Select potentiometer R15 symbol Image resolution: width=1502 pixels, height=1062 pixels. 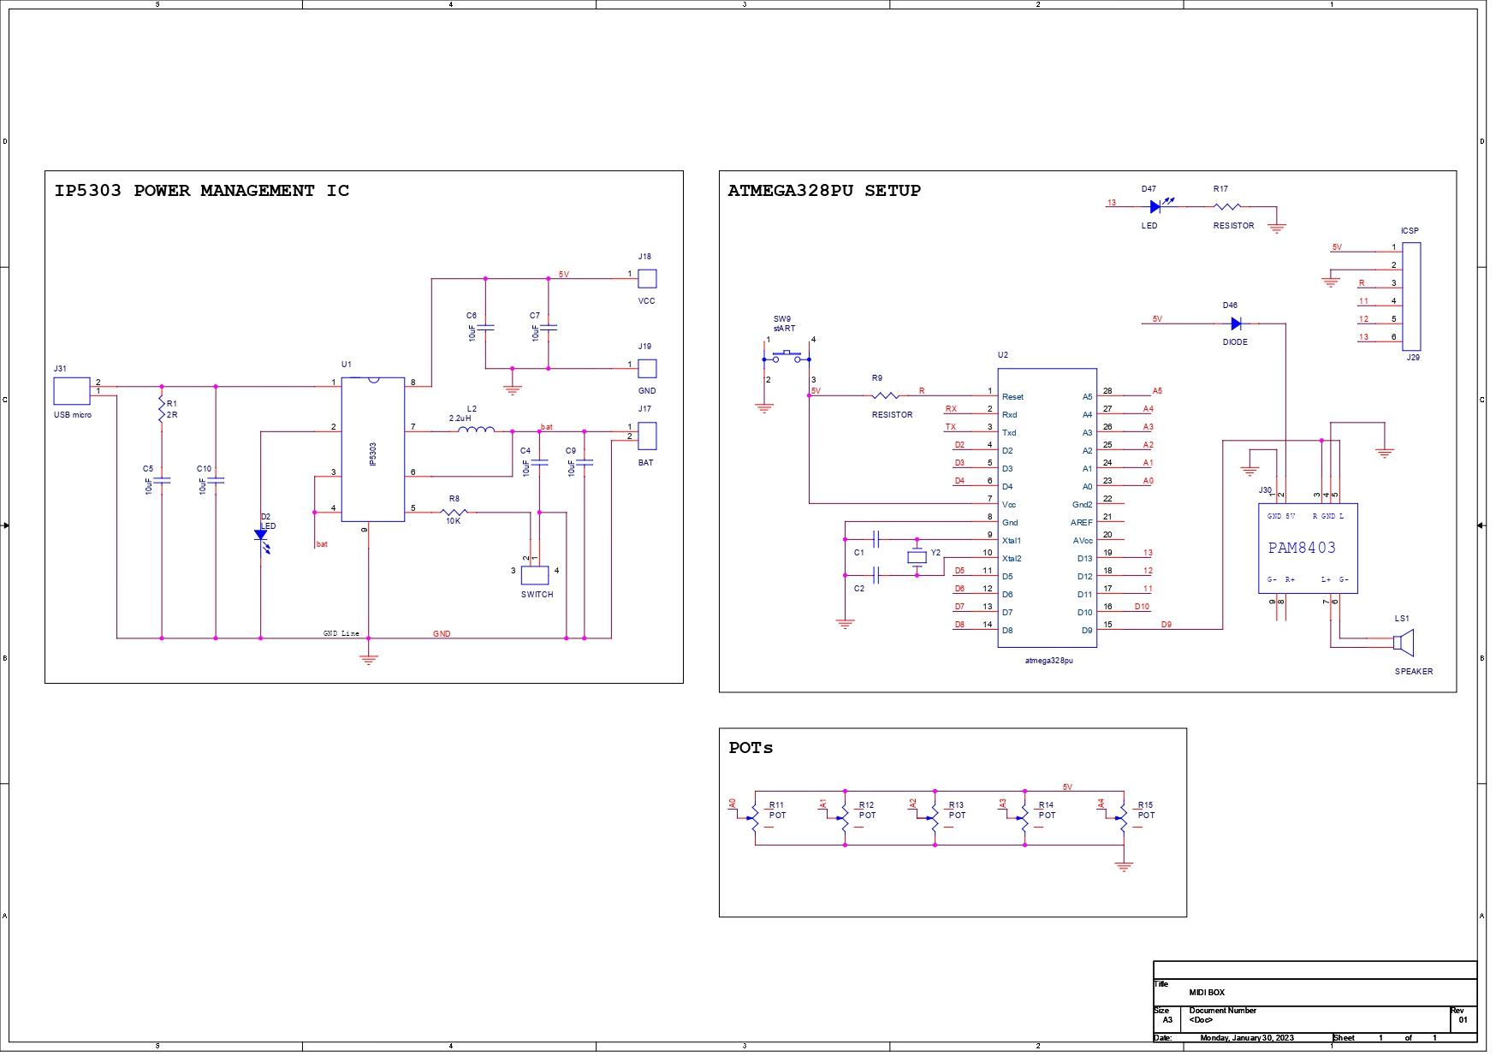[1123, 818]
